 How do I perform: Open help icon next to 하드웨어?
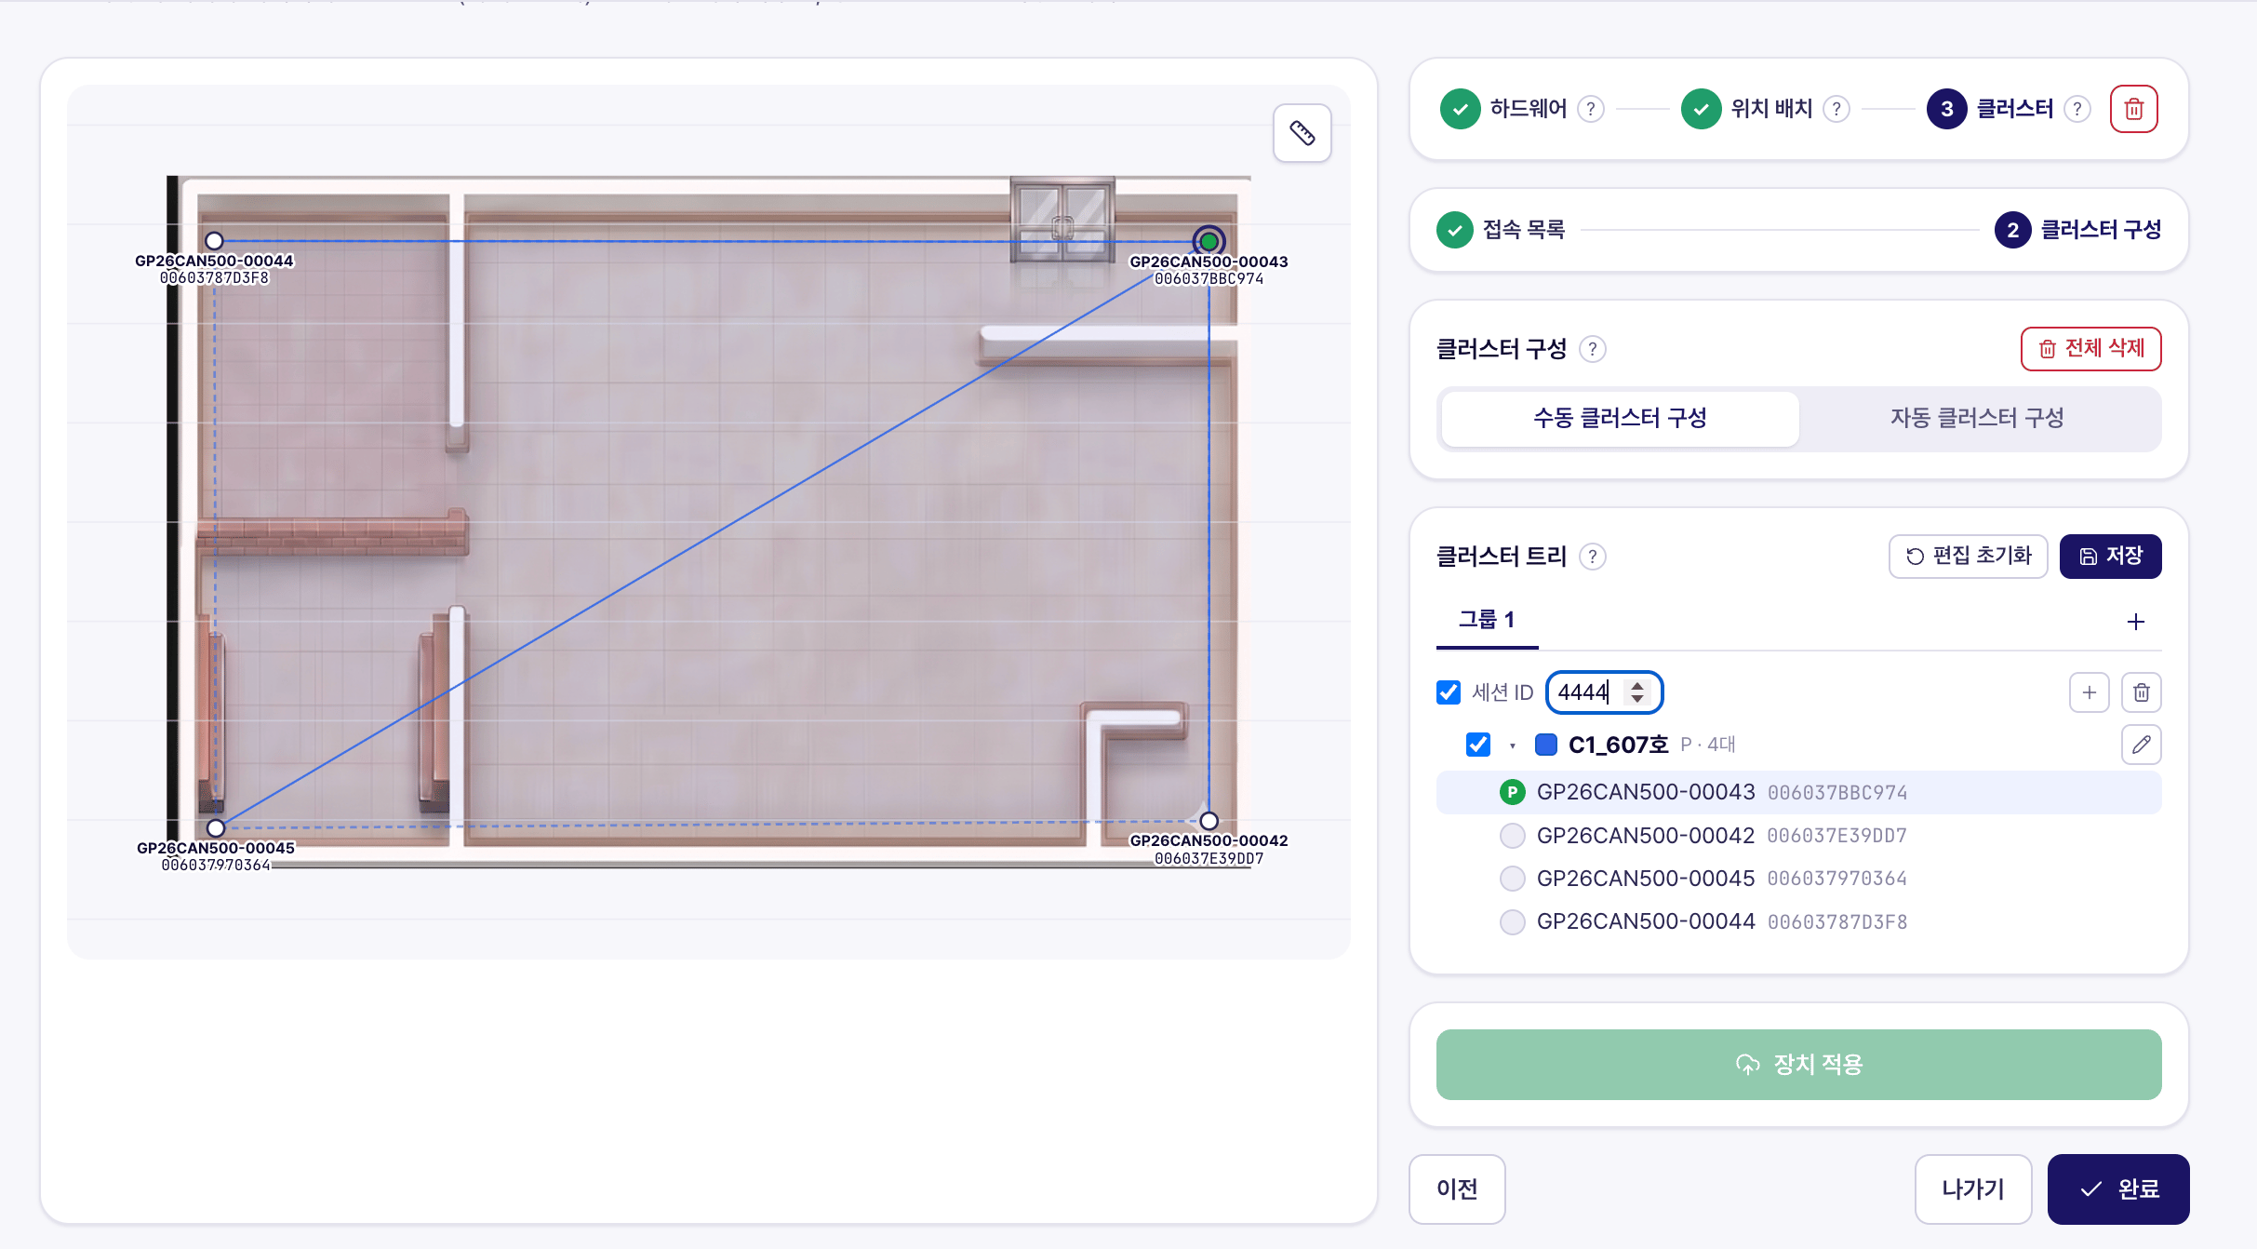pos(1591,109)
